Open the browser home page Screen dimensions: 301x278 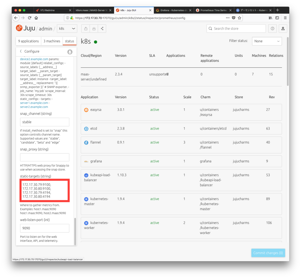[x=36, y=18]
